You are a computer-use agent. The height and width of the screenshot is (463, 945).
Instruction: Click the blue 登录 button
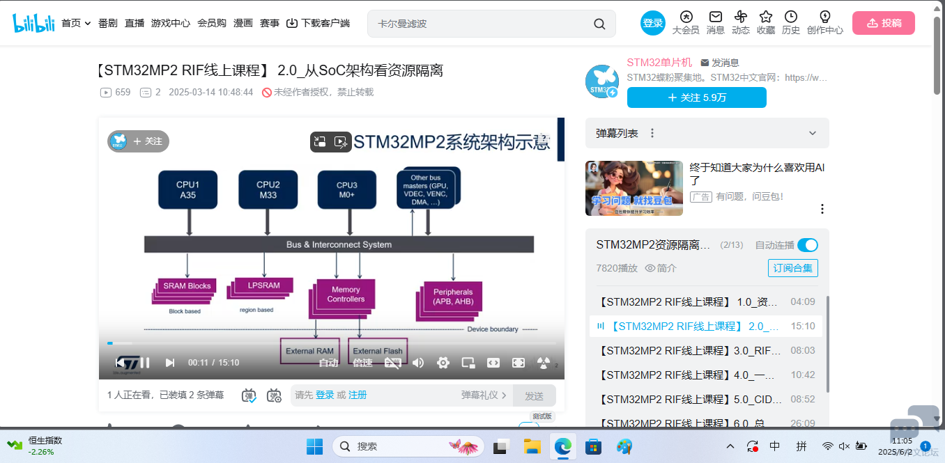click(x=653, y=23)
